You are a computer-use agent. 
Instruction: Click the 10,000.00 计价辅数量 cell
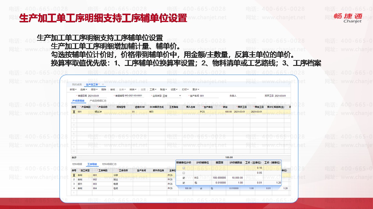pyautogui.click(x=236, y=178)
